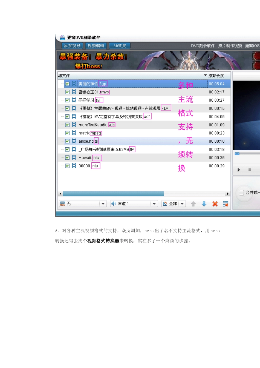260x368 pixels.
Task: Switch to the 3D效果 tab
Action: (x=120, y=46)
